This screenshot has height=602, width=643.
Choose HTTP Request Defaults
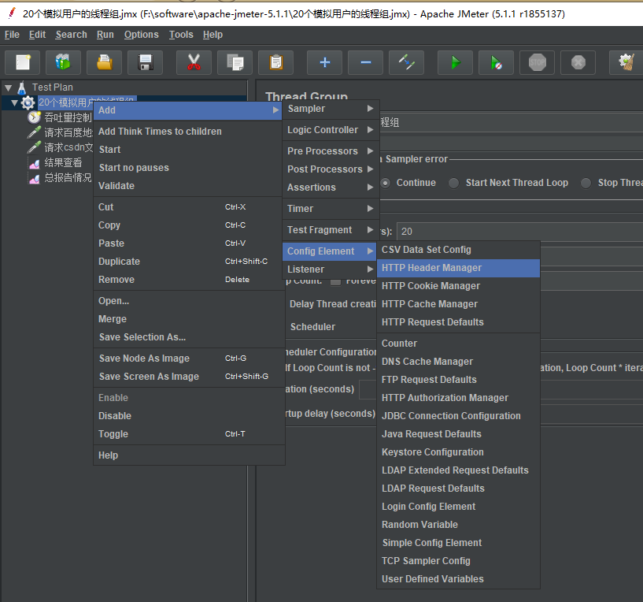458,322
